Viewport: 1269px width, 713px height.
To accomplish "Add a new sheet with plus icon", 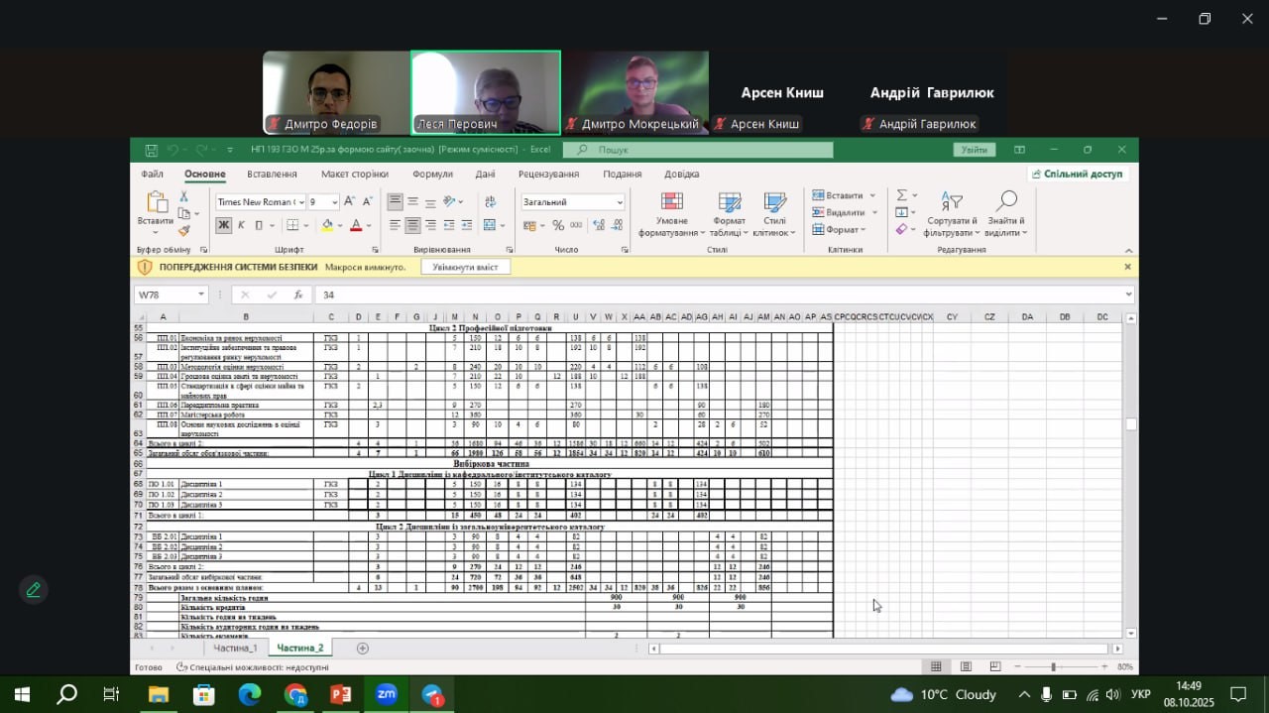I will click(363, 648).
